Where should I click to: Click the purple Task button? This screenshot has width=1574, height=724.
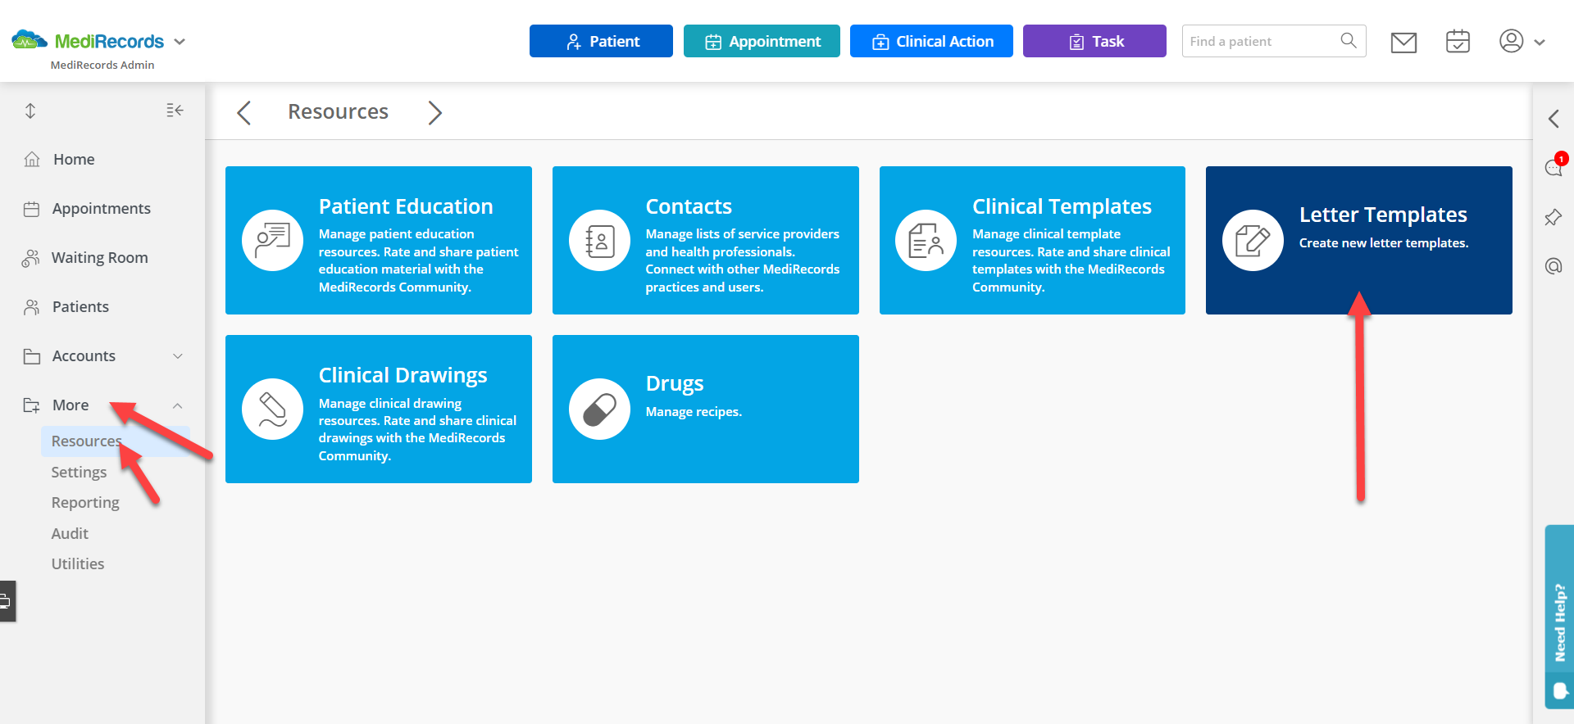coord(1094,41)
